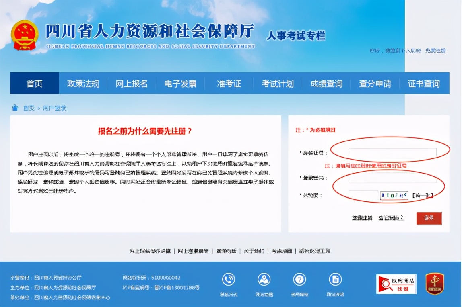Viewport: 462px width, 307px height.
Task: Click the 网站标识码 5100000042 footer text
Action: [151, 278]
